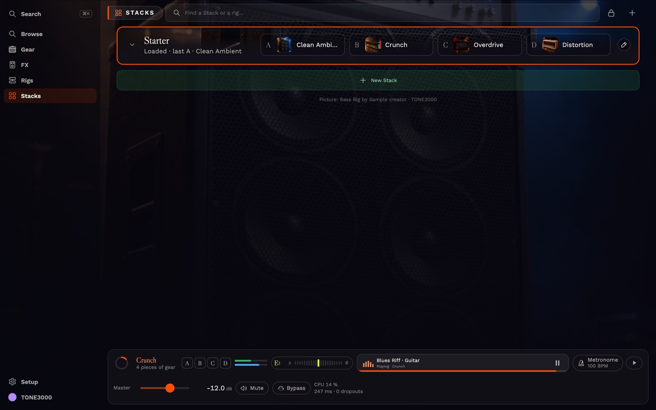Focus the Find a Stack search field
This screenshot has width=656, height=410.
(382, 13)
